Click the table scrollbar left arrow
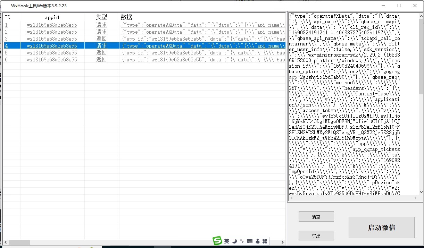 pos(5,242)
